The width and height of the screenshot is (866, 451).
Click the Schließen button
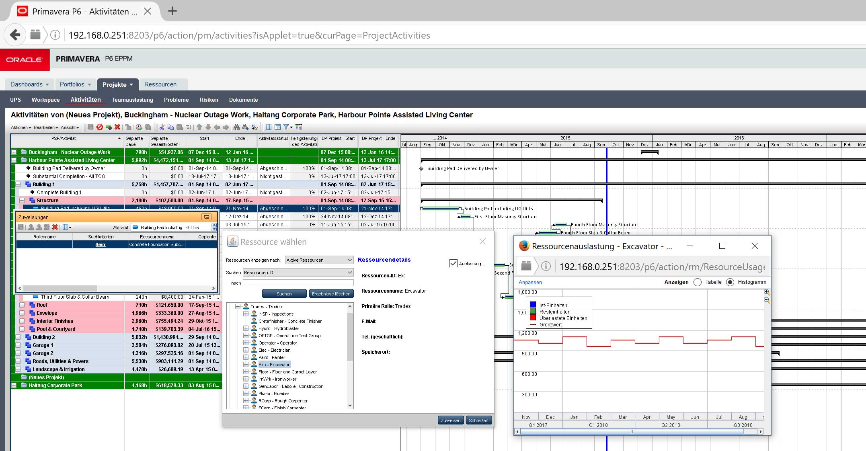[478, 420]
